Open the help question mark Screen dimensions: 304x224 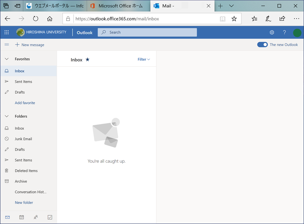coord(284,32)
